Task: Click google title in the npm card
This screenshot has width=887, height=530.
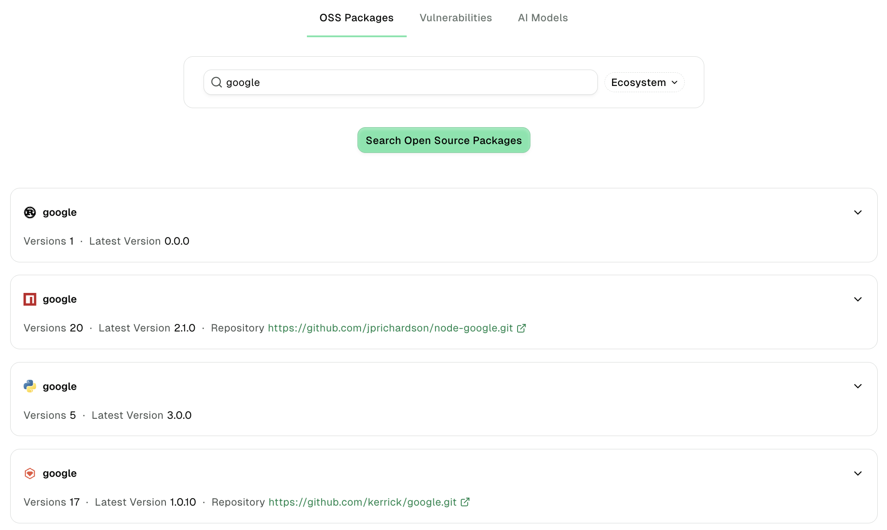Action: 59,299
